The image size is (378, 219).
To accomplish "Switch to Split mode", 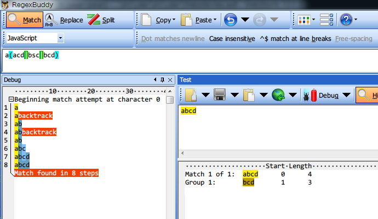I will coord(101,20).
